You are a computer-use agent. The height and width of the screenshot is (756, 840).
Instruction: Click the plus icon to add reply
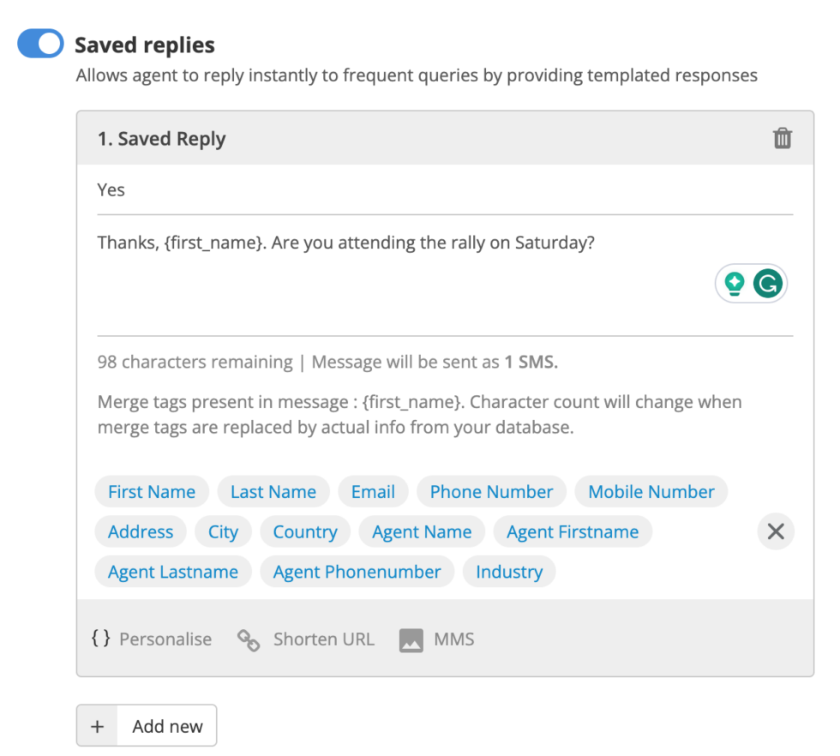click(98, 726)
